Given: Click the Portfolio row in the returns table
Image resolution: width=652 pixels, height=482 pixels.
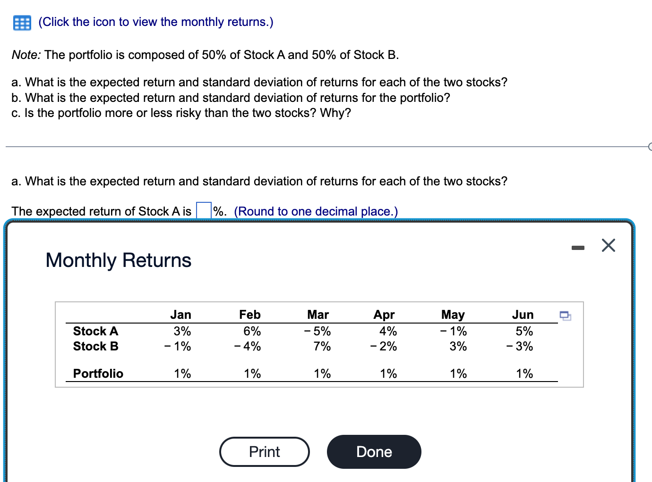Looking at the screenshot, I should (98, 374).
